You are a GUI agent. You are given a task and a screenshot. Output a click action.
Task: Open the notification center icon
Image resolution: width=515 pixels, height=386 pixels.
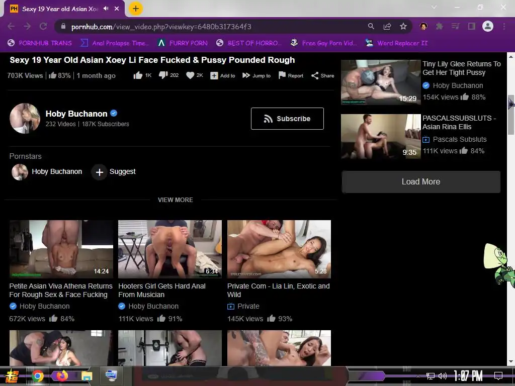tap(498, 375)
